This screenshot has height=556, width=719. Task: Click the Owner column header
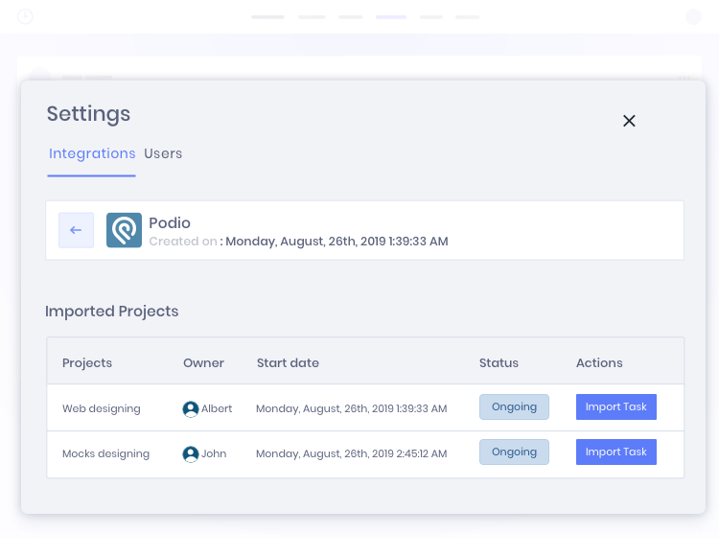point(203,362)
